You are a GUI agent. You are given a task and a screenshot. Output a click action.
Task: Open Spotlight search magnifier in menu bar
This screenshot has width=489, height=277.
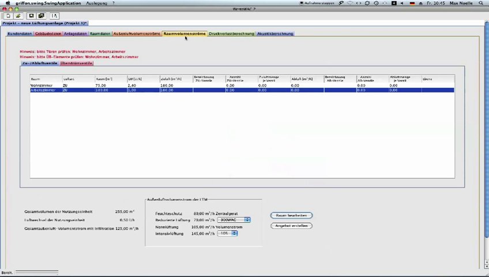pos(482,3)
